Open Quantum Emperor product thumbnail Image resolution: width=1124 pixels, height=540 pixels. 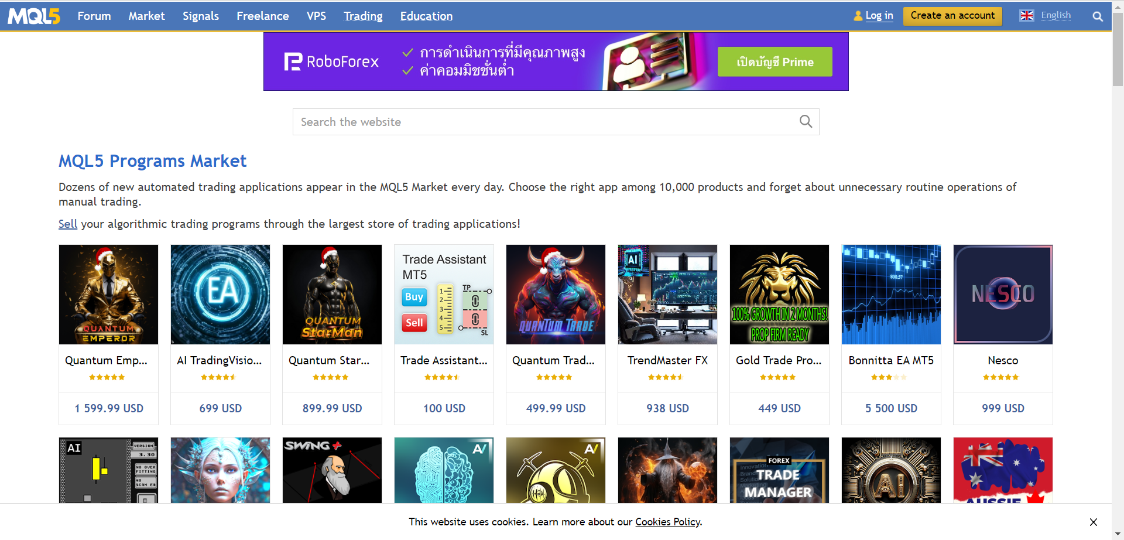click(109, 295)
